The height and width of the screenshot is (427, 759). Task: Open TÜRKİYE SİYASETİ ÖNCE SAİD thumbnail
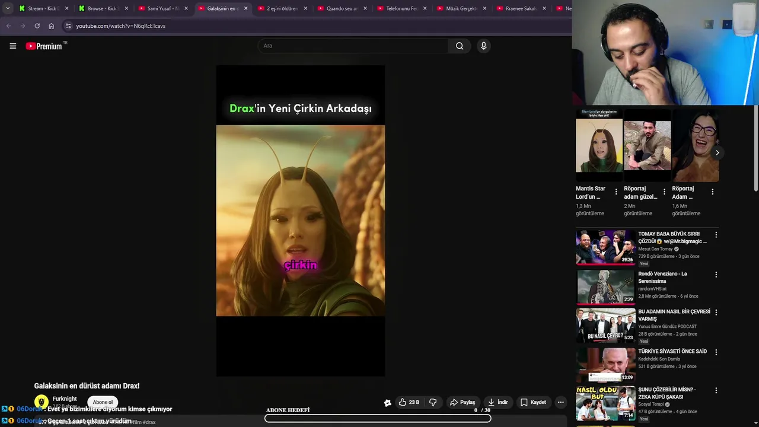pos(605,365)
